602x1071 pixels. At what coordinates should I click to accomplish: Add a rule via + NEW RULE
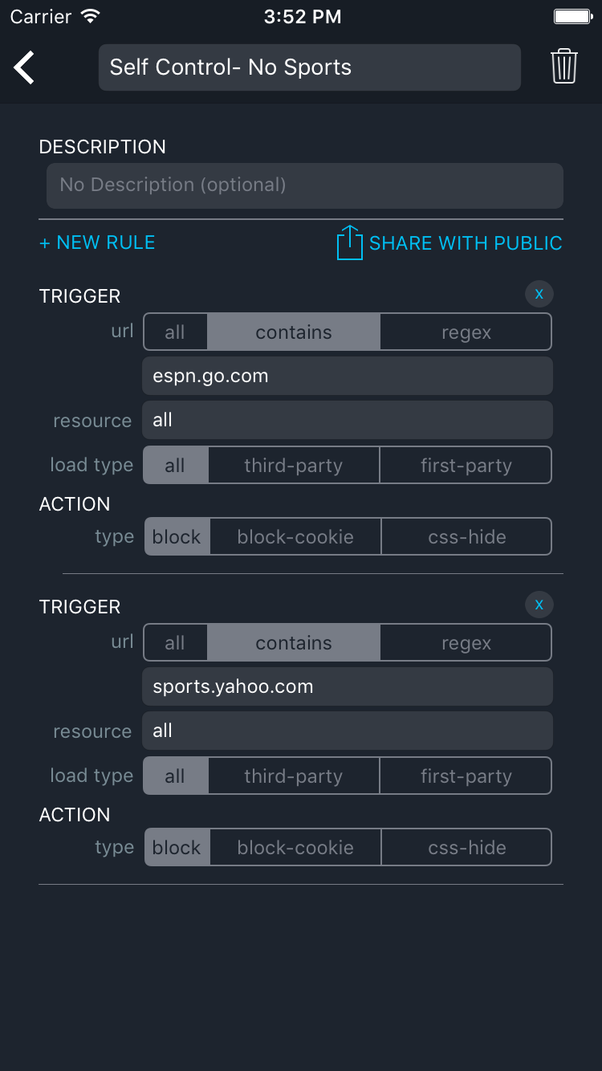(97, 242)
